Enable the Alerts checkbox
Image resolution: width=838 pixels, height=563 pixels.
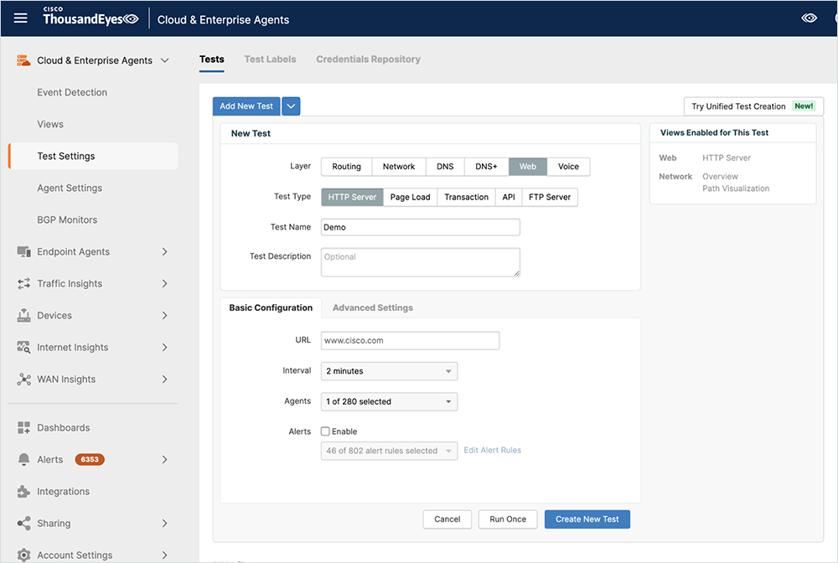click(x=326, y=431)
